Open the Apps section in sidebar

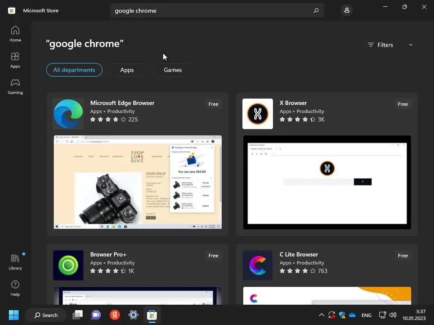point(15,60)
